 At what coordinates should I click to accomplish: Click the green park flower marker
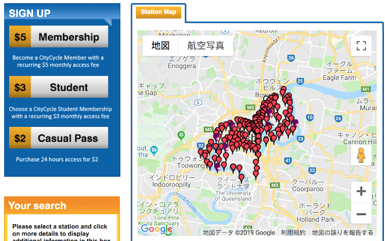coord(181,135)
